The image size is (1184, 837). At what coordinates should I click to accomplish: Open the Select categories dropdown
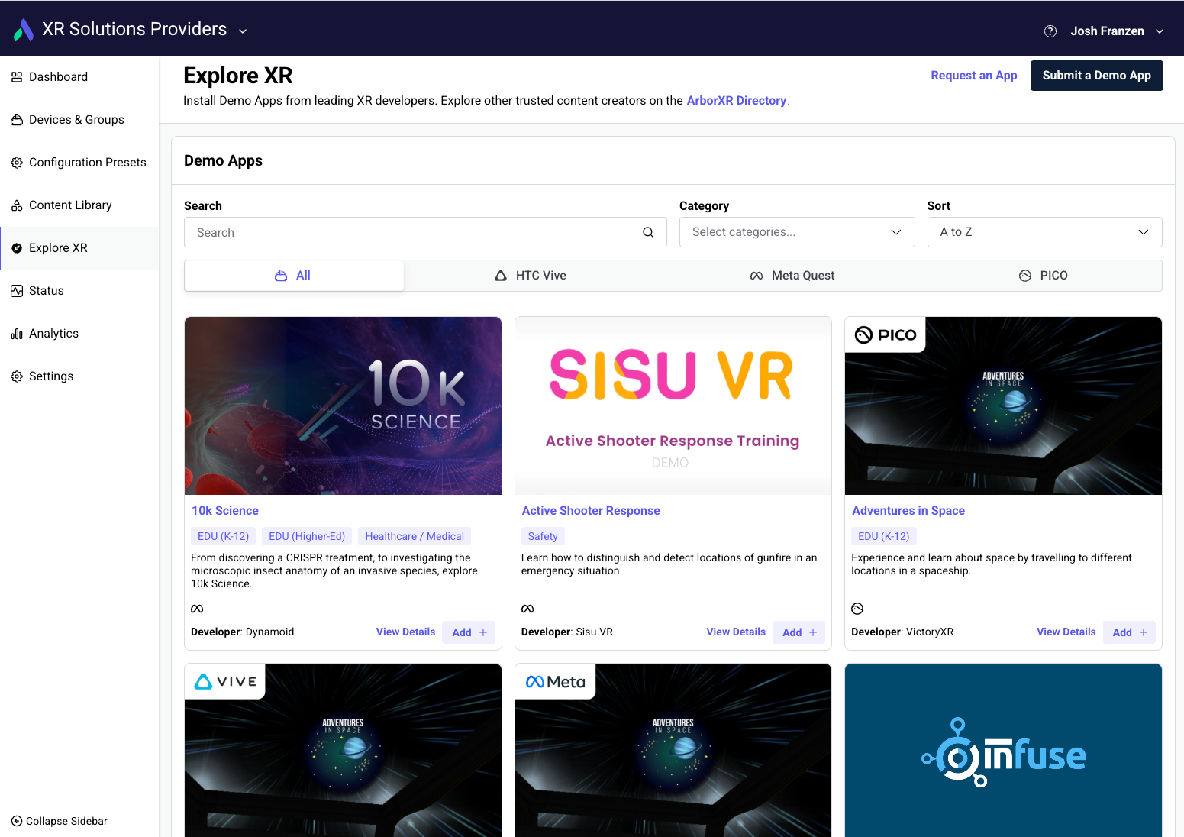pyautogui.click(x=797, y=232)
